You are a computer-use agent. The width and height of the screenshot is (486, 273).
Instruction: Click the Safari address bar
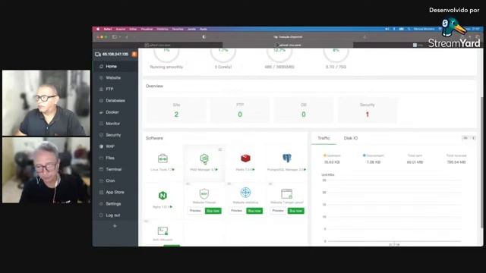[x=289, y=37]
